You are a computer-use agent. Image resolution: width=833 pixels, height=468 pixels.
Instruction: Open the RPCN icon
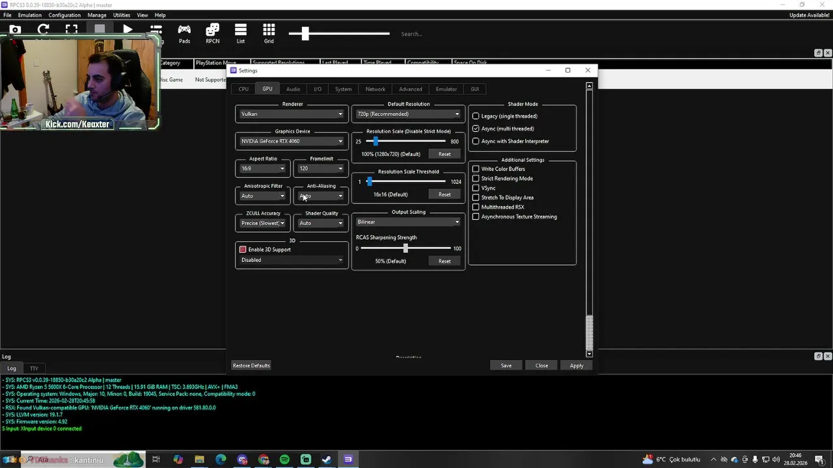pyautogui.click(x=212, y=34)
